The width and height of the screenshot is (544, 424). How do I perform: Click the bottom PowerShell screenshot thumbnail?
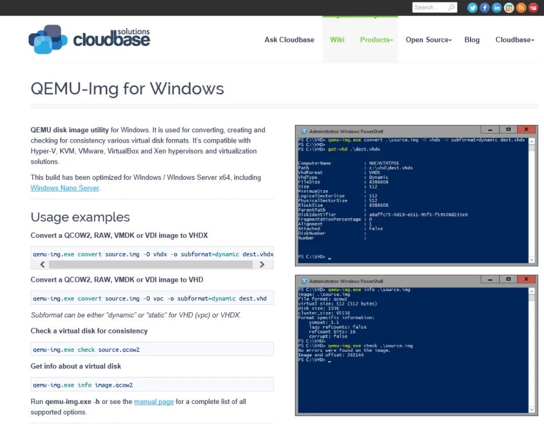pyautogui.click(x=417, y=346)
